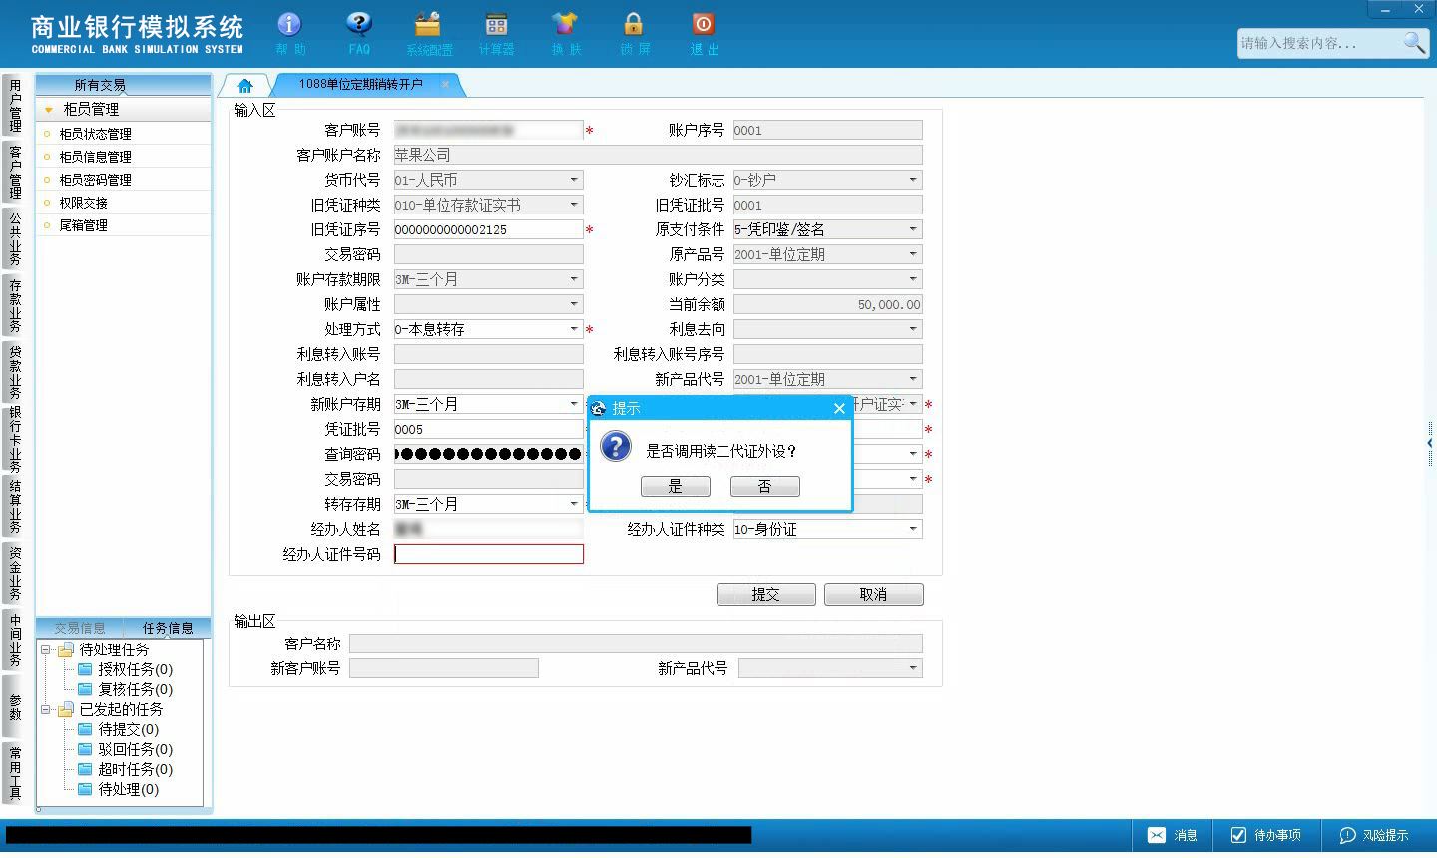Open the 钞汇标志 dropdown
Image resolution: width=1437 pixels, height=858 pixels.
tap(913, 180)
